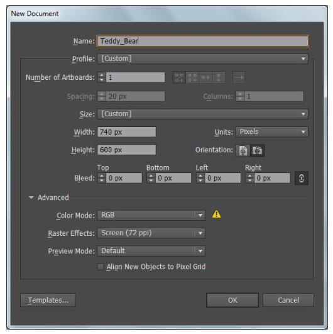
Task: Open the Units dropdown showing Pixels
Action: point(271,132)
